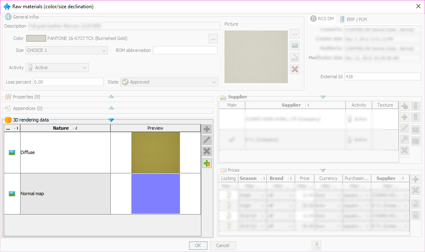Click lower padlock icon in Prices
The width and height of the screenshot is (425, 252).
(416, 215)
